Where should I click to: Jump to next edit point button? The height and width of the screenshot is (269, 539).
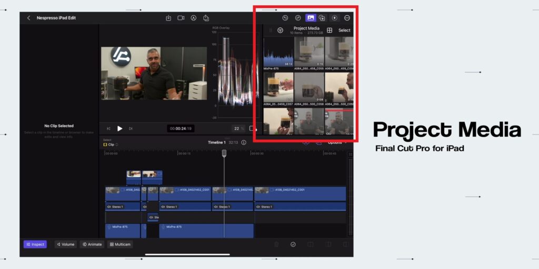(131, 129)
